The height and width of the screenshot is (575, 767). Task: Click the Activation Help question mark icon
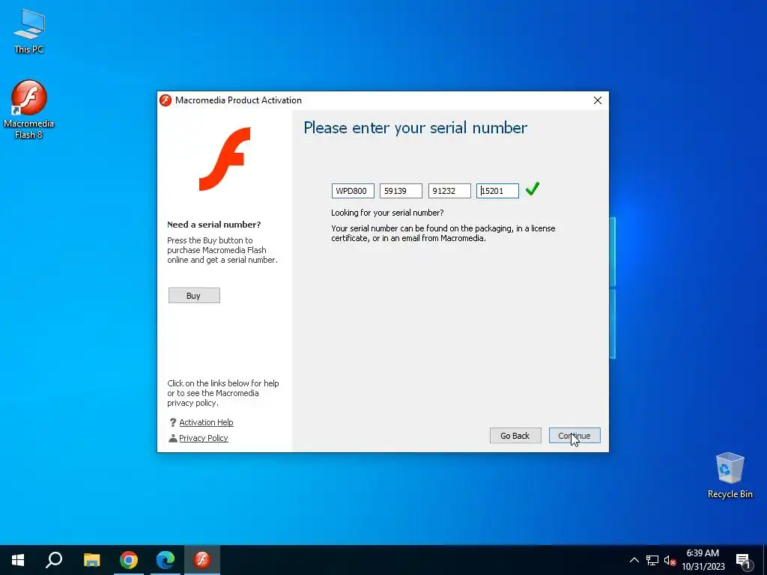[173, 422]
